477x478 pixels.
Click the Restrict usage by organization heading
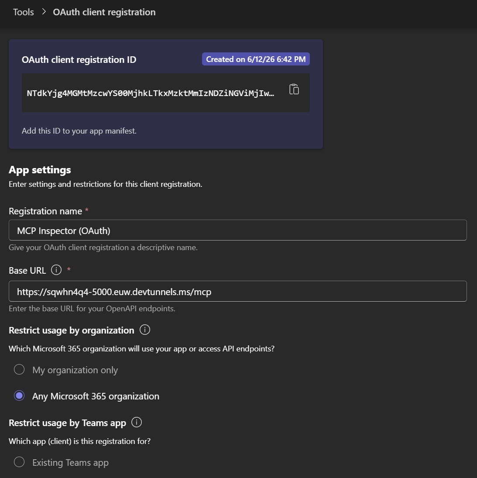72,330
